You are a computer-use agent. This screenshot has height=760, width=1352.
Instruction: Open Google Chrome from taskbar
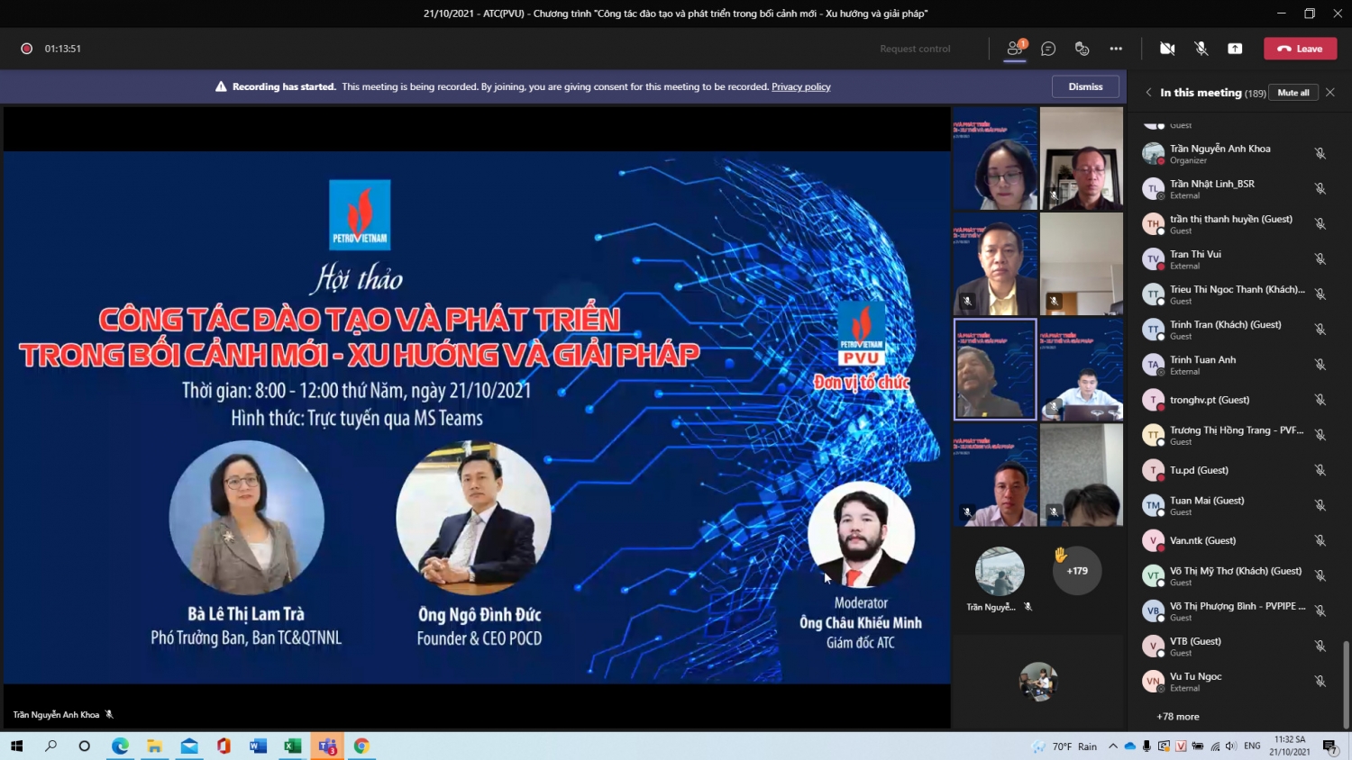click(361, 746)
